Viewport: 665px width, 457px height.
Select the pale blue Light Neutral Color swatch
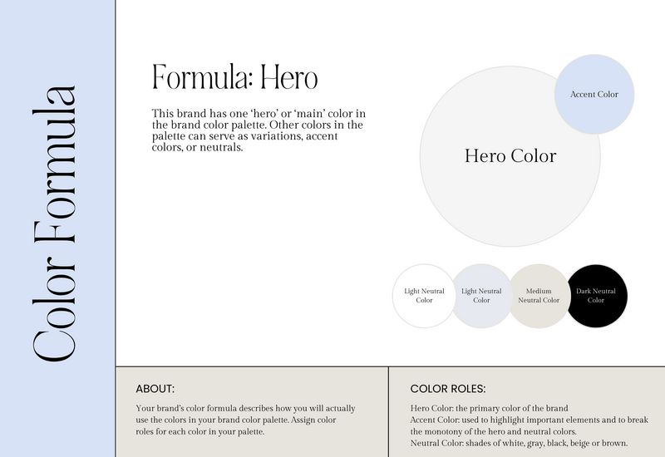coord(481,296)
